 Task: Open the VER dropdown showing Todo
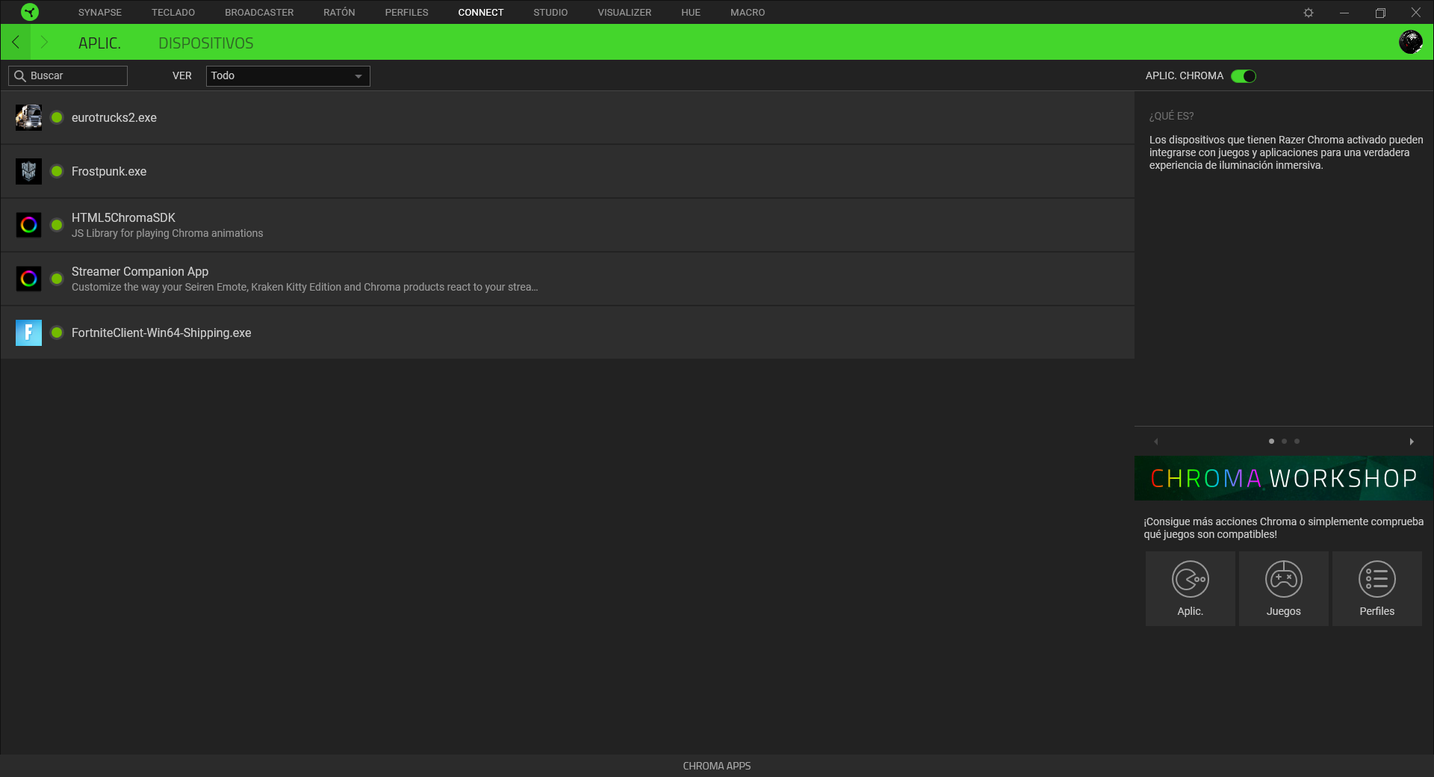(x=288, y=76)
